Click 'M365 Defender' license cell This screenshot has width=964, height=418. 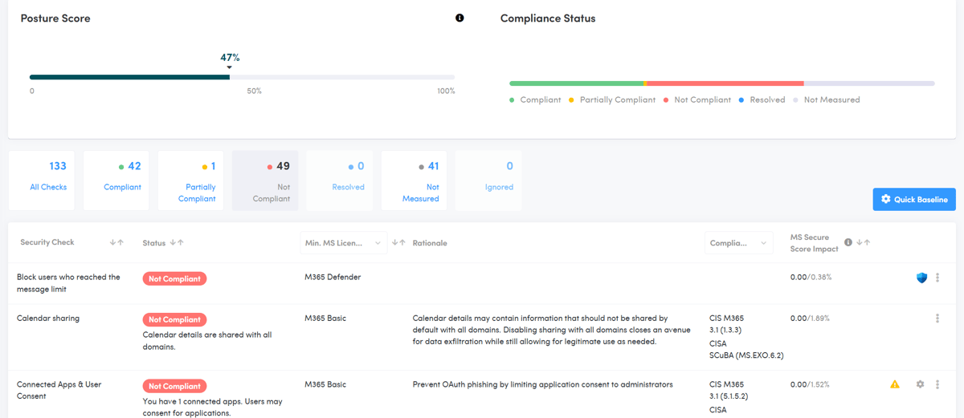[x=333, y=278]
